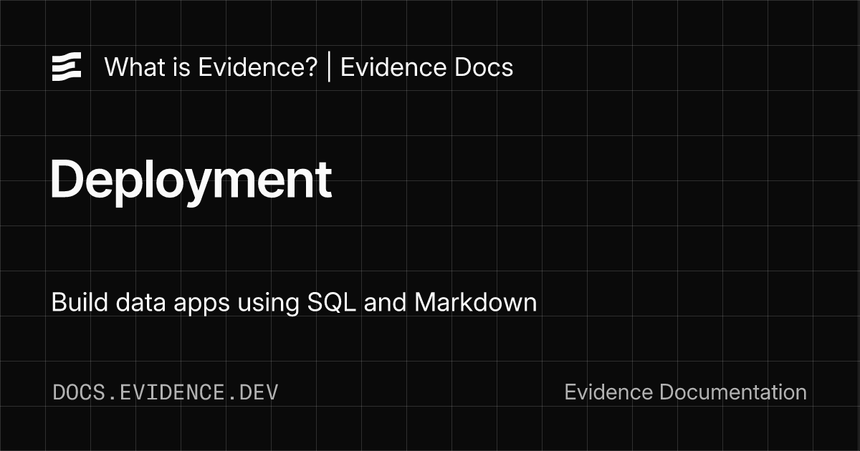Click the large "Deployment" heading
860x451 pixels.
tap(191, 179)
